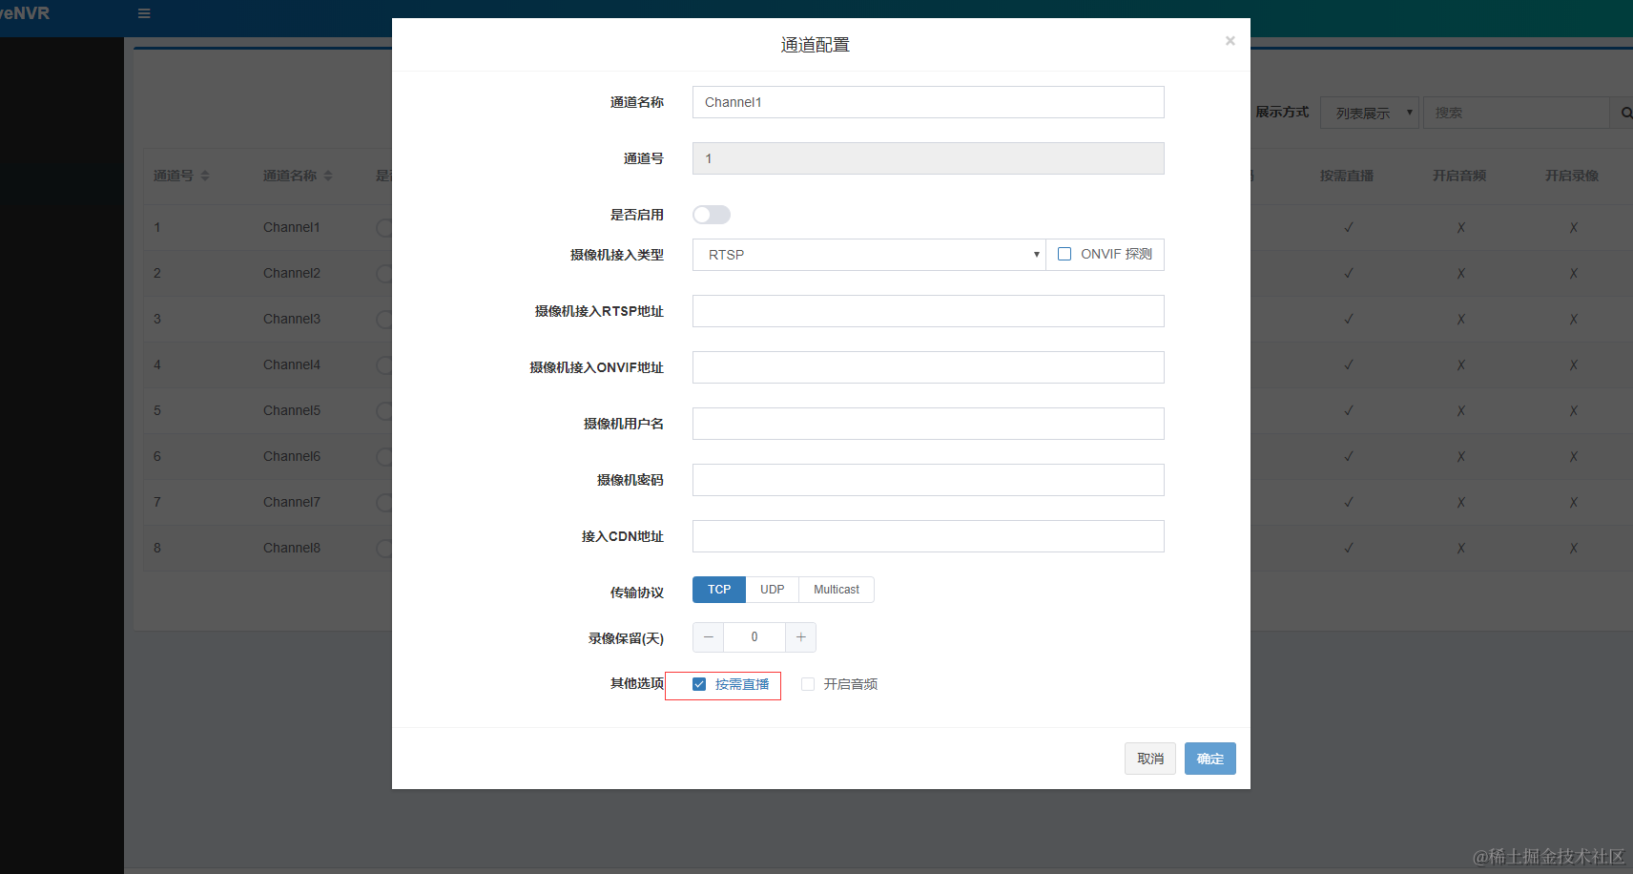Image resolution: width=1633 pixels, height=874 pixels.
Task: Click the search magnifier icon
Action: pos(1624,112)
